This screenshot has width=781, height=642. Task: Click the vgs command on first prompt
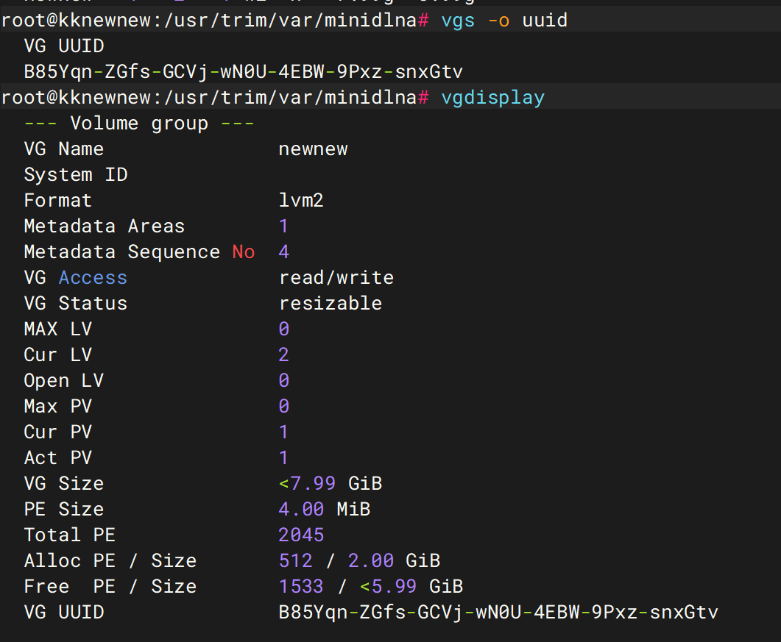(459, 21)
